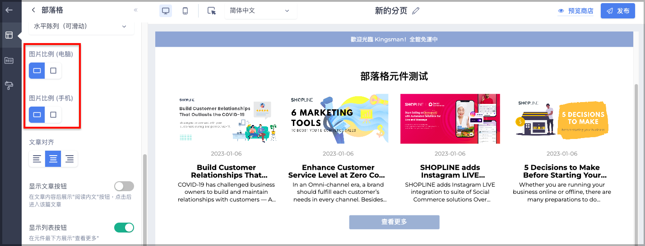
Task: Select the wide image ratio for mobile (手机)
Action: 37,115
